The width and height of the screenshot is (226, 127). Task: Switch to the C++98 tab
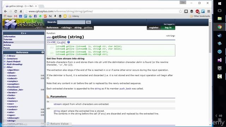(51, 42)
